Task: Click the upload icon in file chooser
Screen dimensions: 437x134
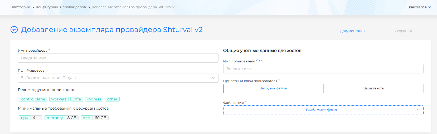Action: [417, 110]
